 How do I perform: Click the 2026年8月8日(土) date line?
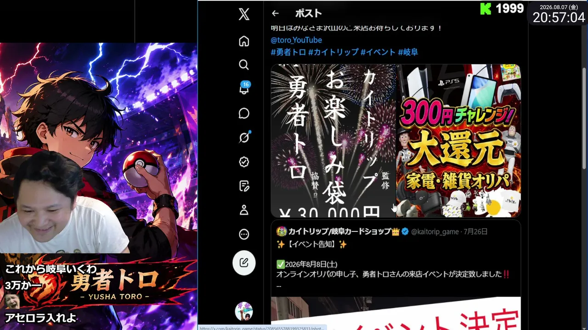[x=307, y=264]
